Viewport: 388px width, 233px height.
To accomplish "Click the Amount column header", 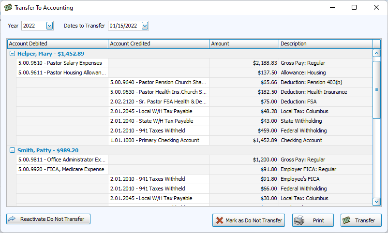I will 244,44.
